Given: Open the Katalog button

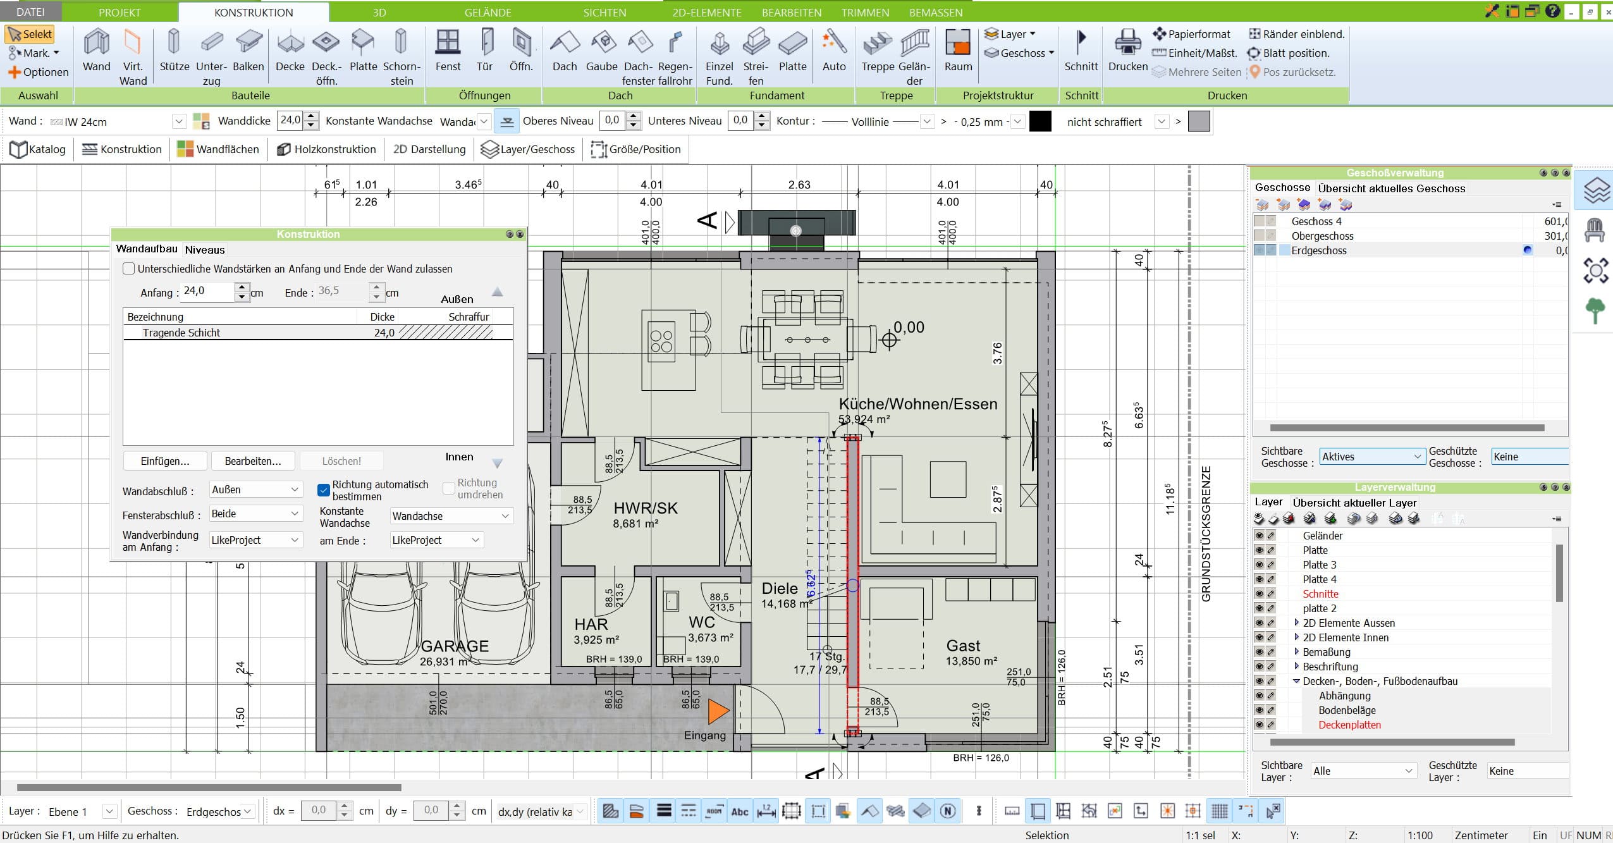Looking at the screenshot, I should (38, 149).
